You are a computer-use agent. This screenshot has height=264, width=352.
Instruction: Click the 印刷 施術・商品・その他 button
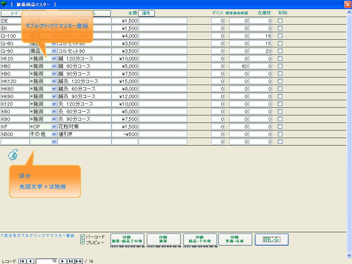127,239
